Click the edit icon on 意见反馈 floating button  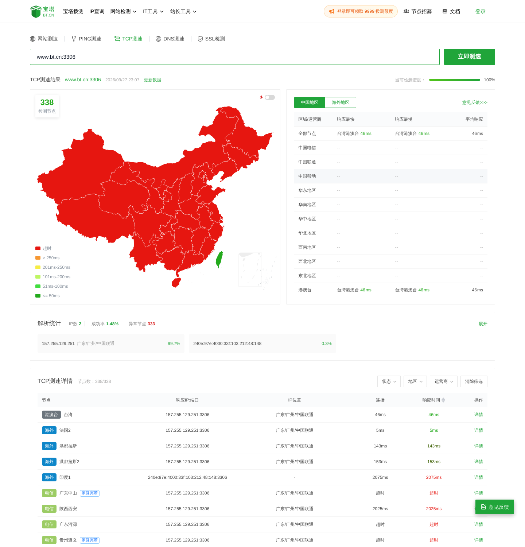click(x=483, y=507)
